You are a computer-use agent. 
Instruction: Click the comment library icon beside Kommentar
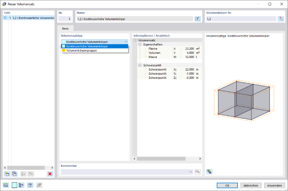(x=197, y=172)
